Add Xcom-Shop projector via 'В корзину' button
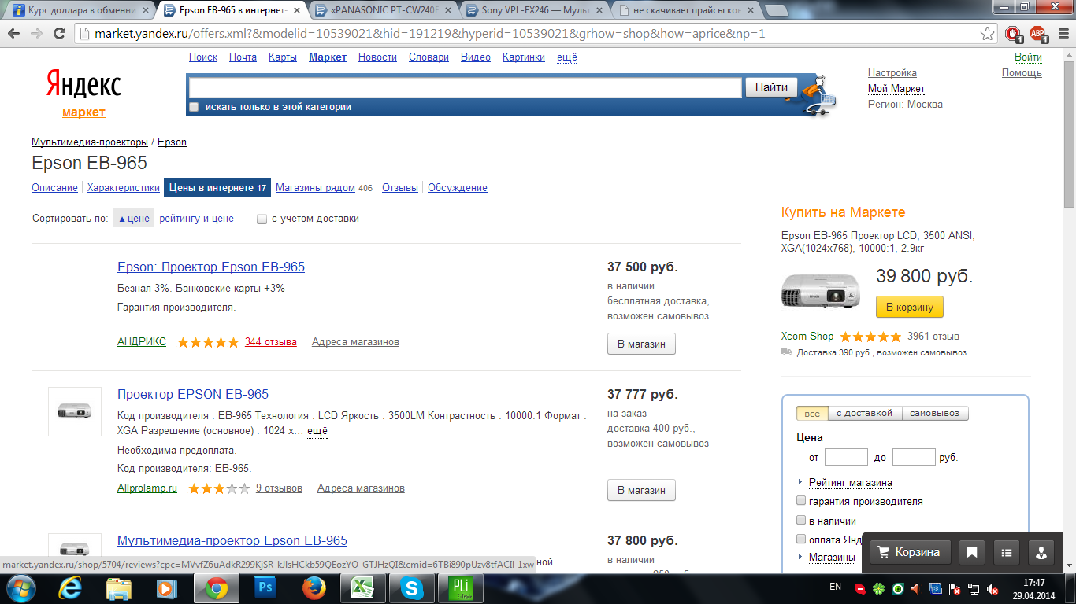This screenshot has width=1076, height=604. click(910, 307)
